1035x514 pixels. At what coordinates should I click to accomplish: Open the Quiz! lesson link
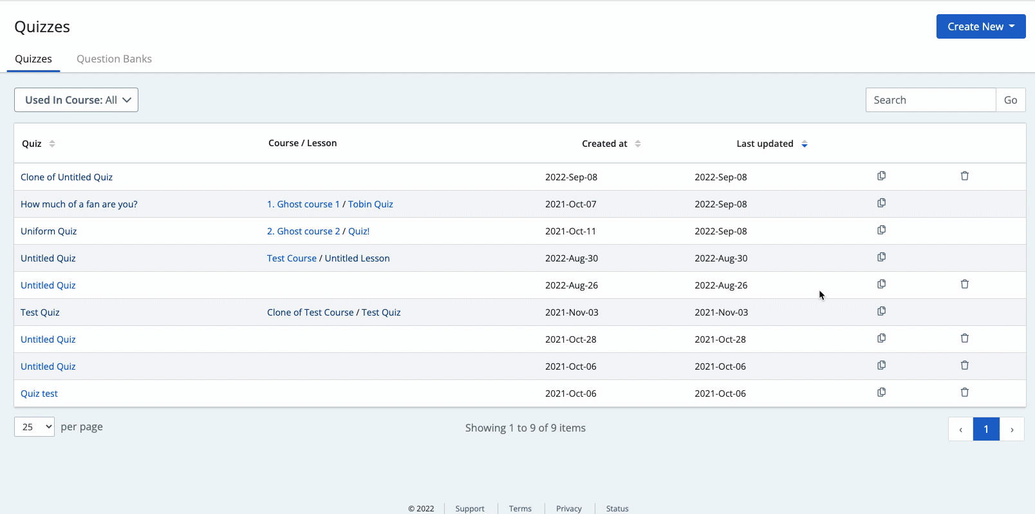point(359,231)
